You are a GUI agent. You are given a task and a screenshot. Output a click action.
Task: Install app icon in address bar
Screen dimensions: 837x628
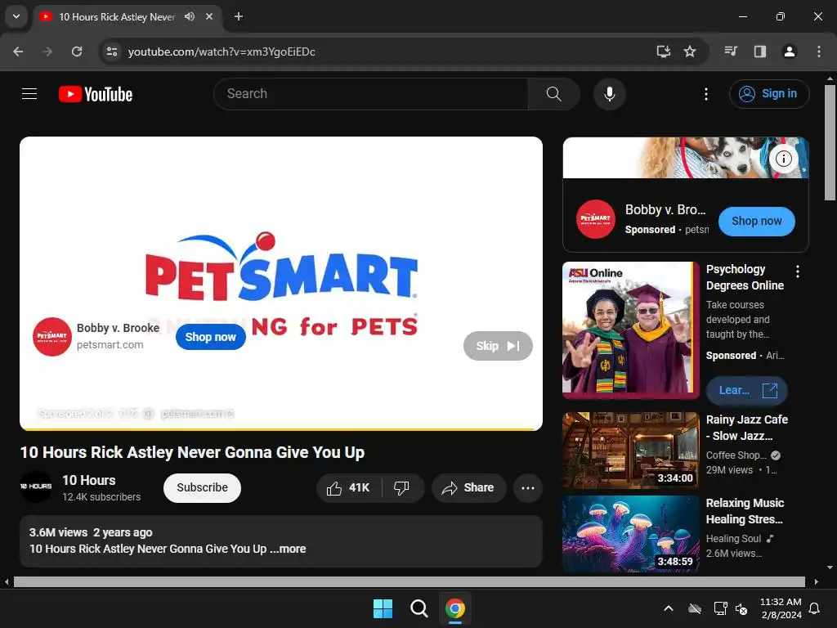pos(663,52)
